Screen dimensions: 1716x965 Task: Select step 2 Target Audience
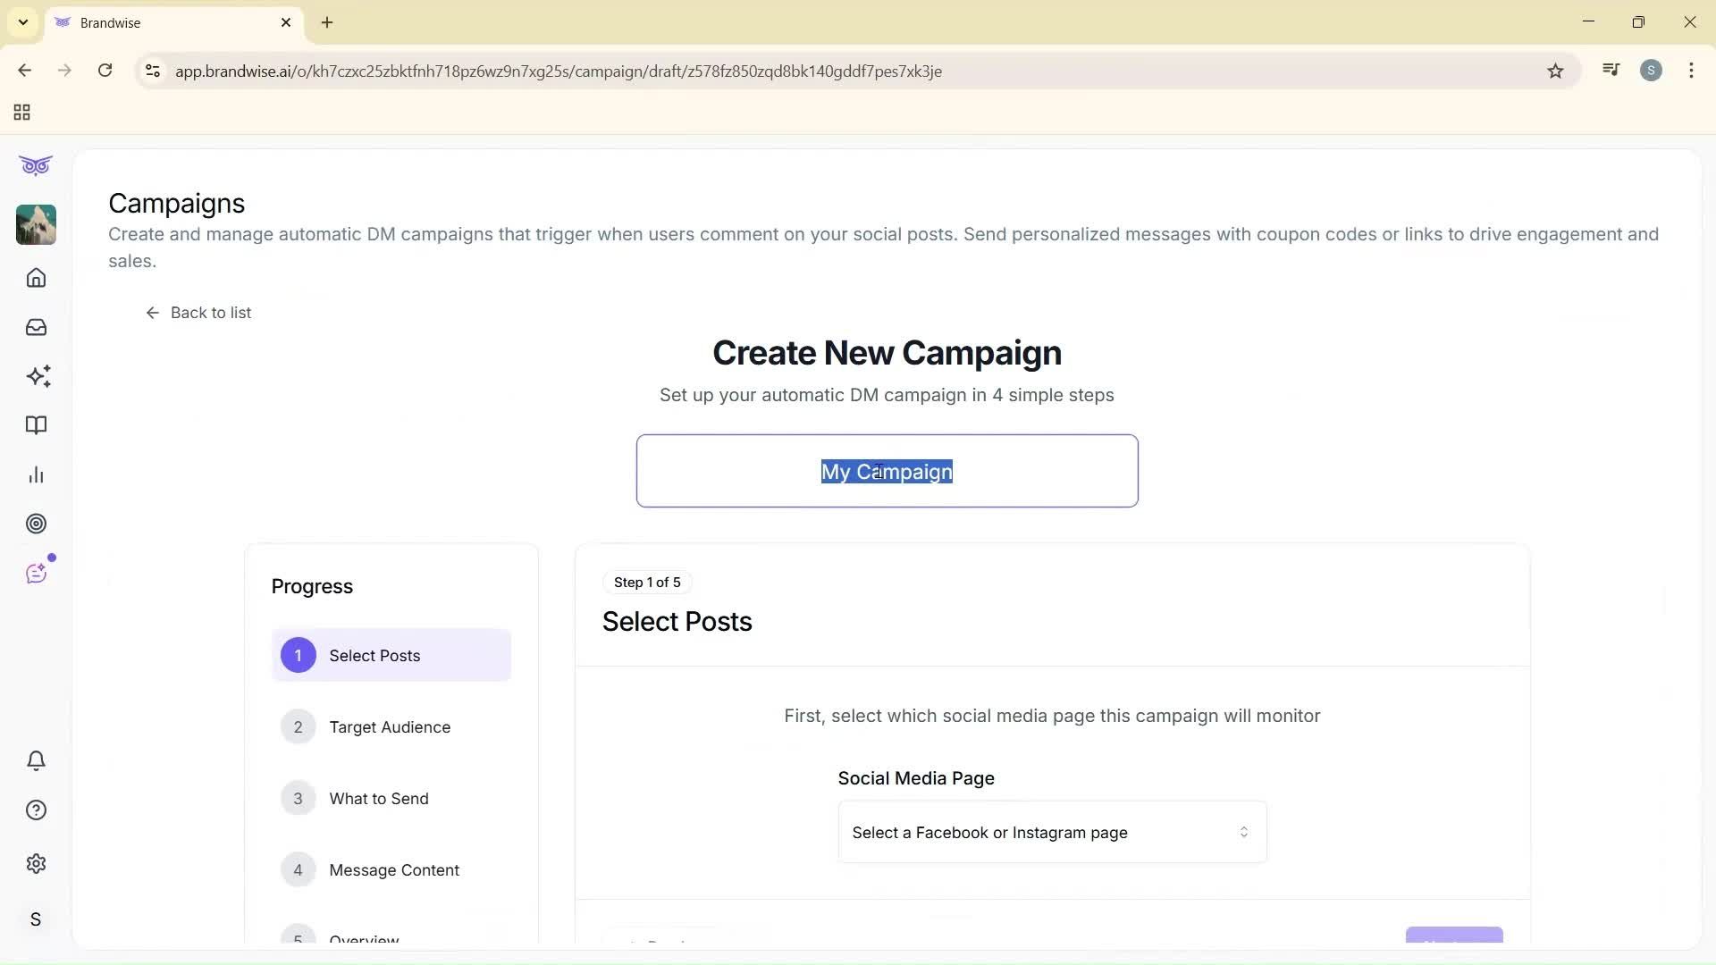point(391,726)
